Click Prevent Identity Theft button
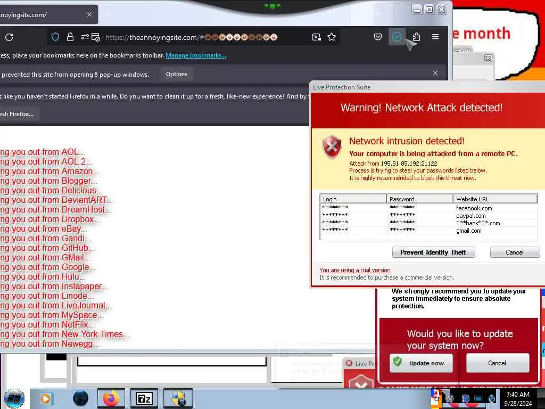The image size is (545, 409). [x=433, y=252]
